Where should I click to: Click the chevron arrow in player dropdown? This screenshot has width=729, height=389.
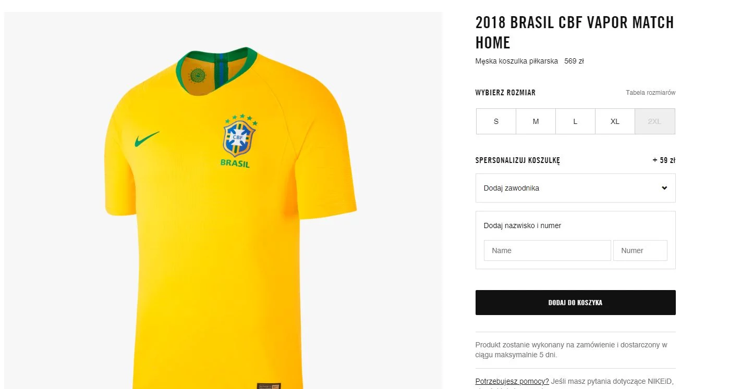664,188
